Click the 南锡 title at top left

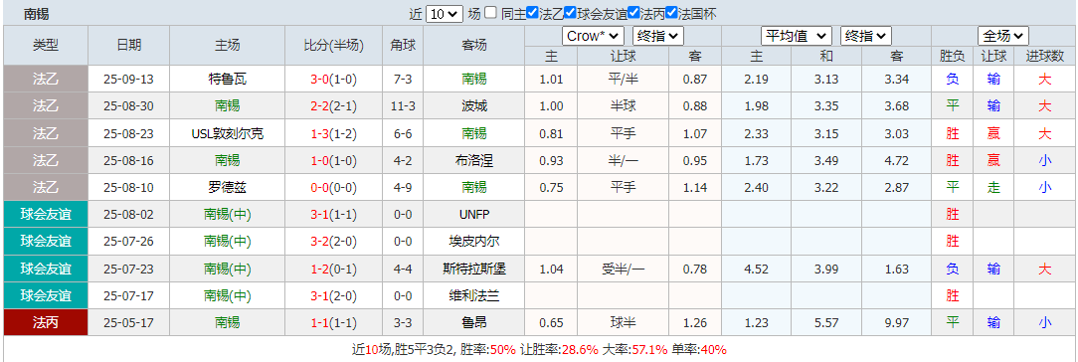(x=36, y=14)
